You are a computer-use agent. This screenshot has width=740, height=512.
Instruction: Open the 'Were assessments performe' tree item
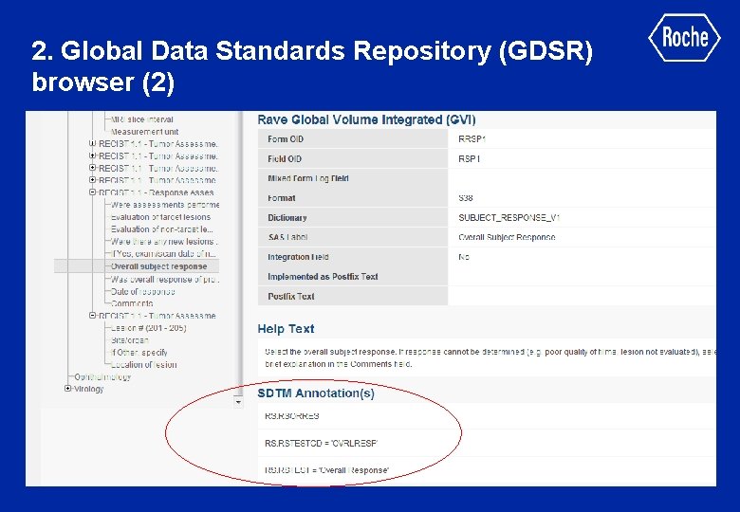pos(165,205)
